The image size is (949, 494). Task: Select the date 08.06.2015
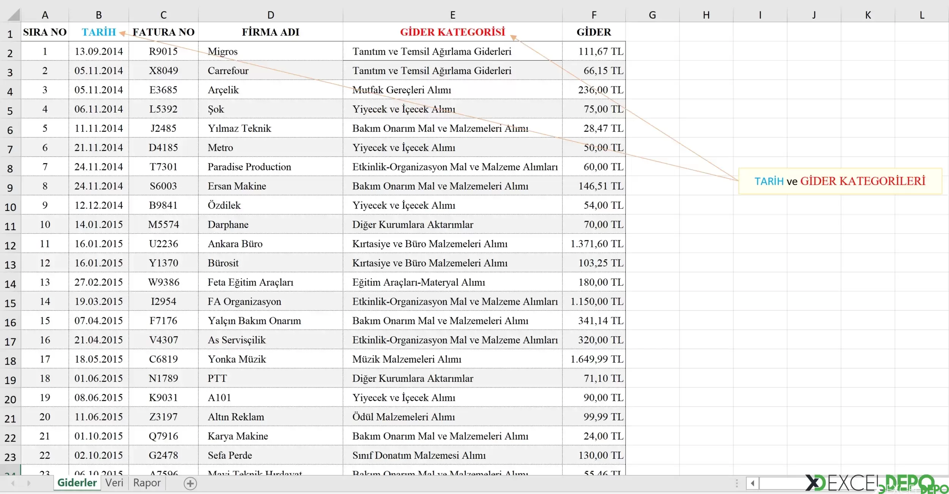tap(99, 398)
